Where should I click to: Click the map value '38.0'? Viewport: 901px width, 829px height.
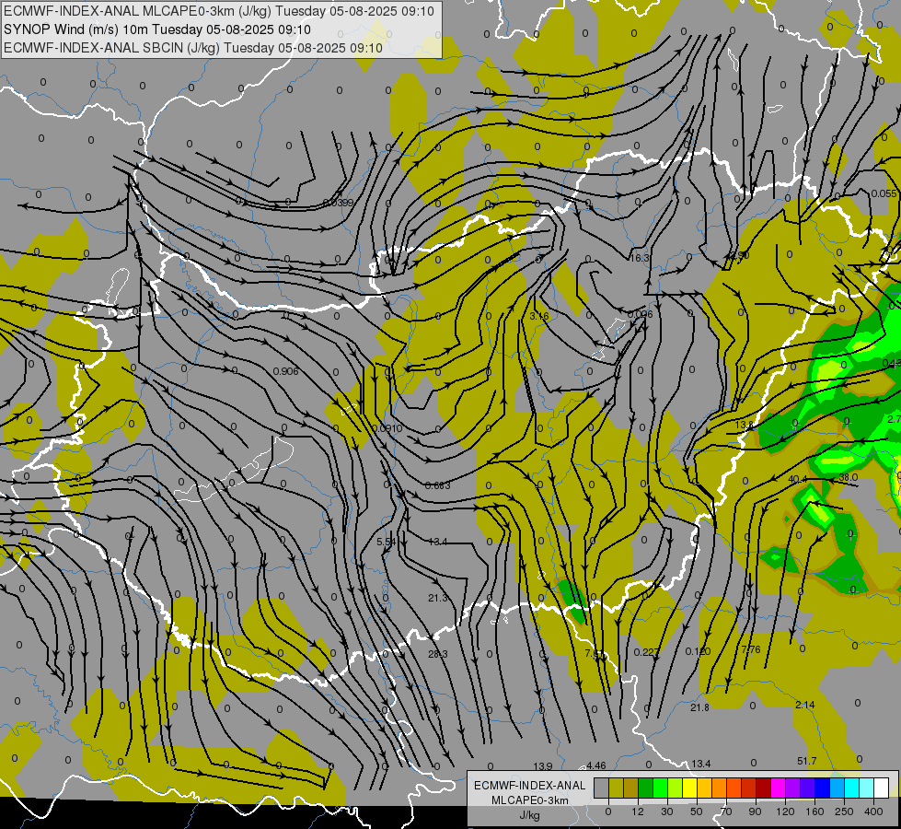pos(849,477)
